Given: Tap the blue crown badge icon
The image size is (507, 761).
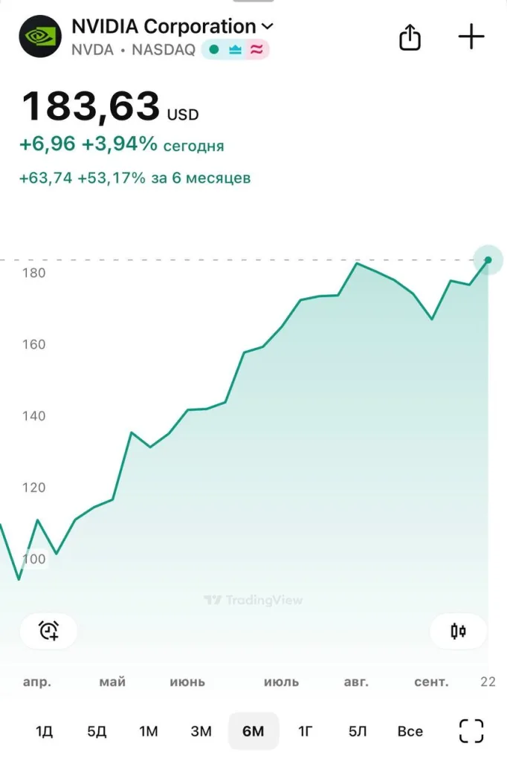Looking at the screenshot, I should point(235,50).
